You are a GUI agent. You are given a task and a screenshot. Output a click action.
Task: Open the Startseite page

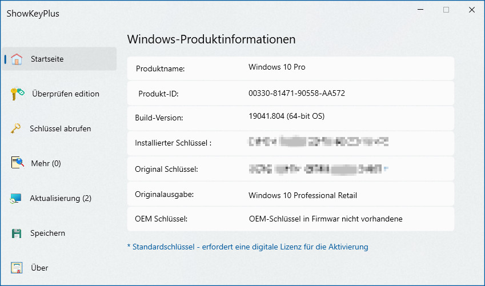tap(47, 59)
